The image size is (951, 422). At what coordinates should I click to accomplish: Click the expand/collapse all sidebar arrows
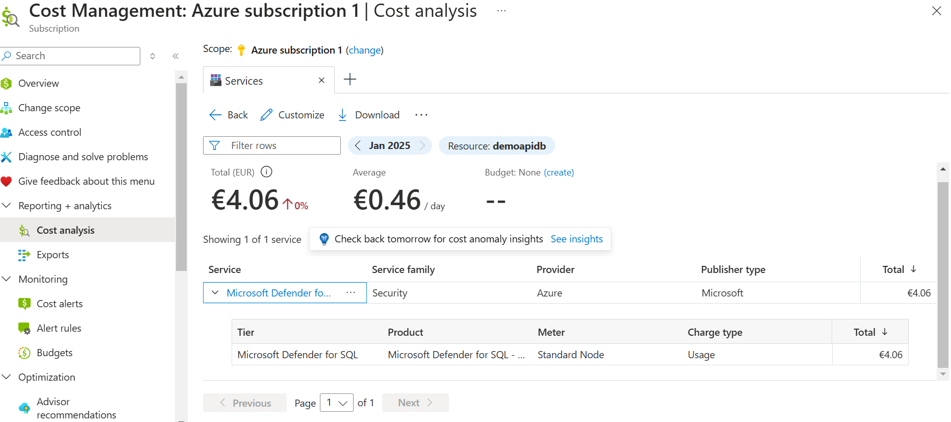click(x=153, y=56)
